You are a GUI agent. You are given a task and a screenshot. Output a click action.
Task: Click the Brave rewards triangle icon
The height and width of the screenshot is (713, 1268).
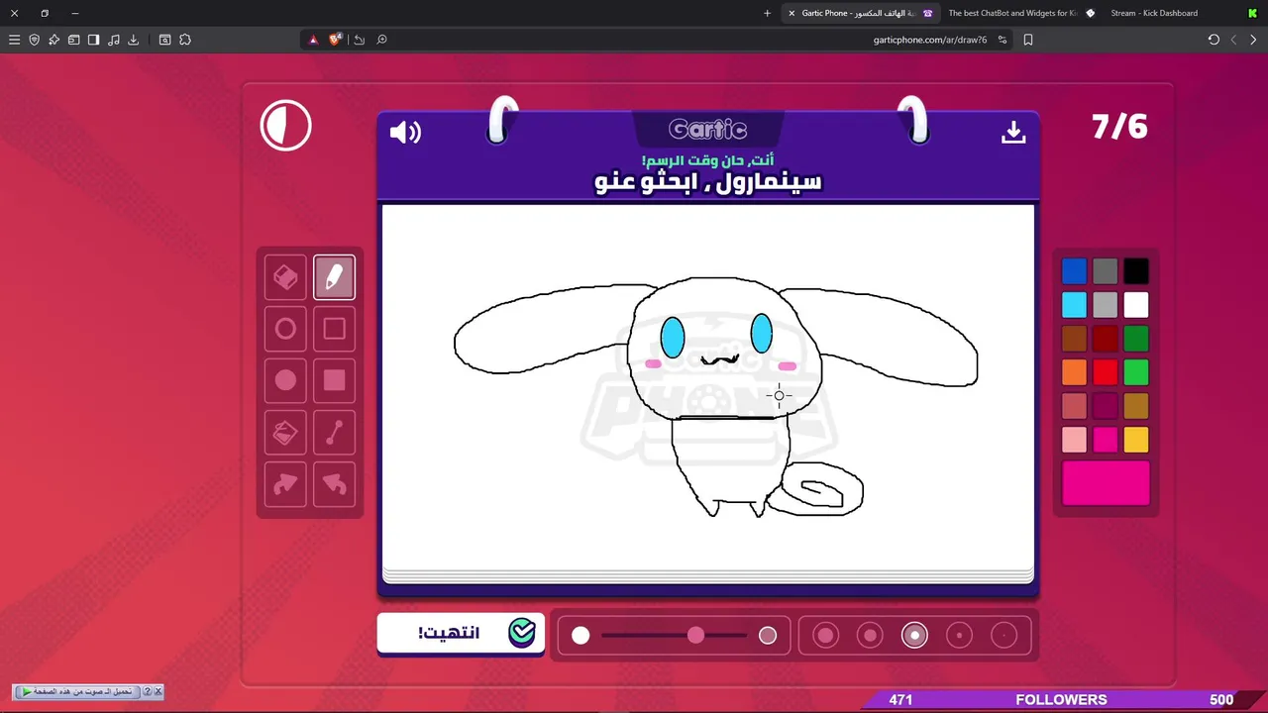click(x=313, y=40)
